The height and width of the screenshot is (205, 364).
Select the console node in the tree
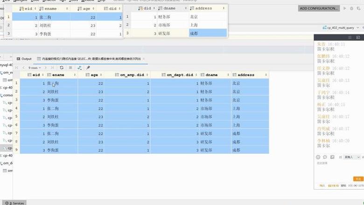coord(7,95)
